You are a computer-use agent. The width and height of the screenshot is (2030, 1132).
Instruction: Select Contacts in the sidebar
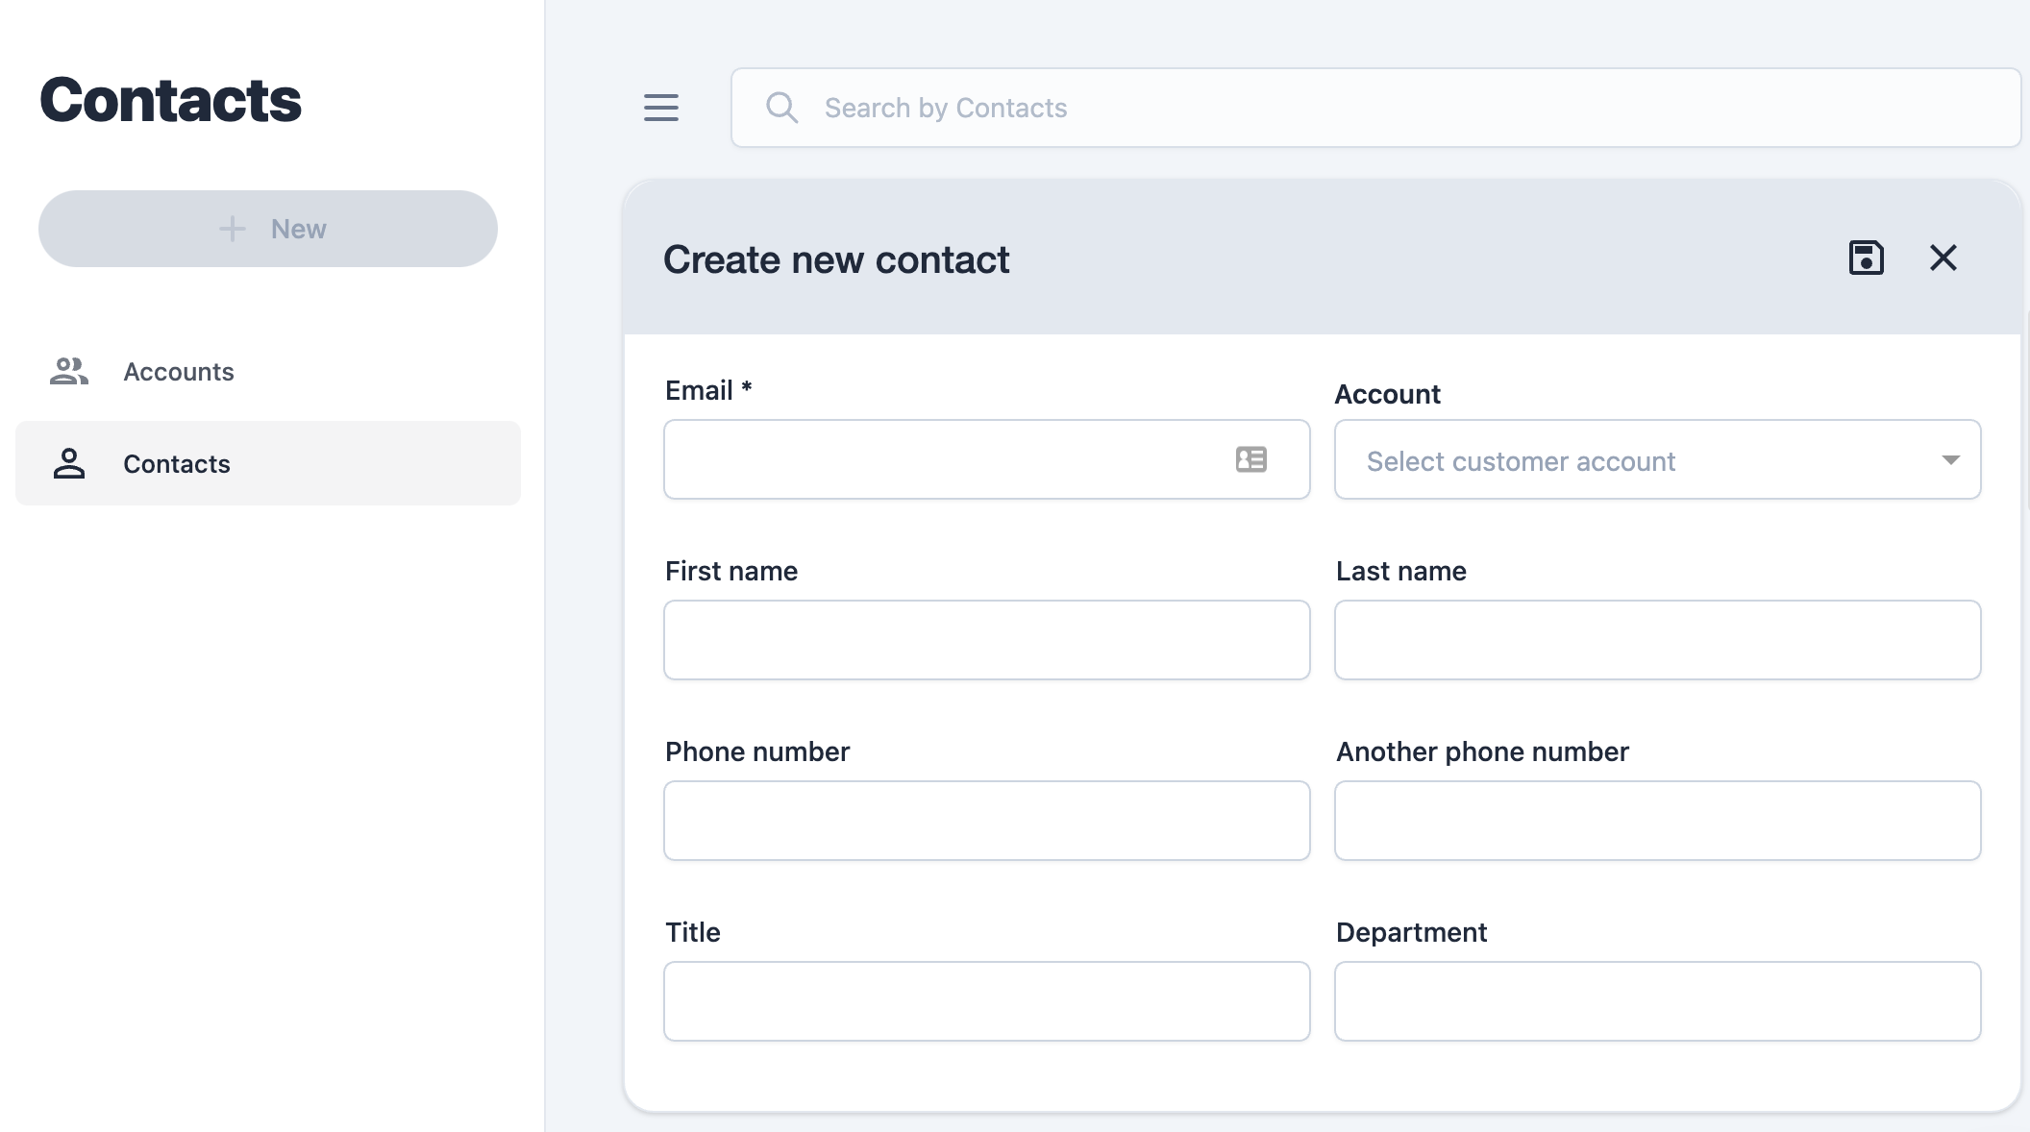tap(268, 463)
